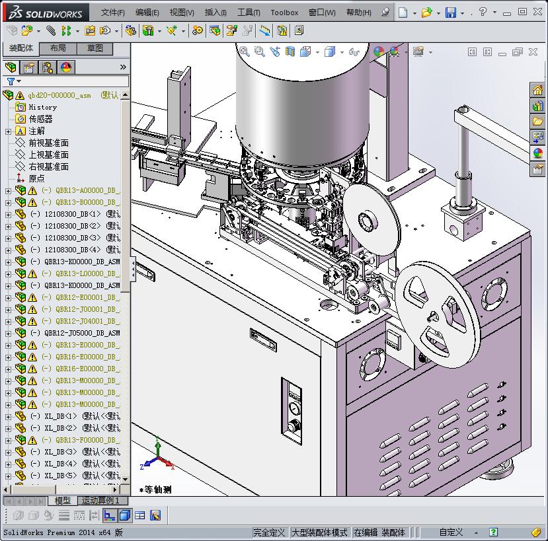Open the Save button dropdown arrow

[462, 13]
